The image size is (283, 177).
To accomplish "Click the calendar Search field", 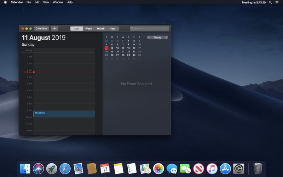I will coord(149,29).
